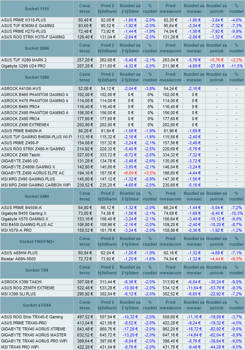Screen dimensions: 245x350
Task: Click the current price "327,00 €"
Action: point(85,155)
